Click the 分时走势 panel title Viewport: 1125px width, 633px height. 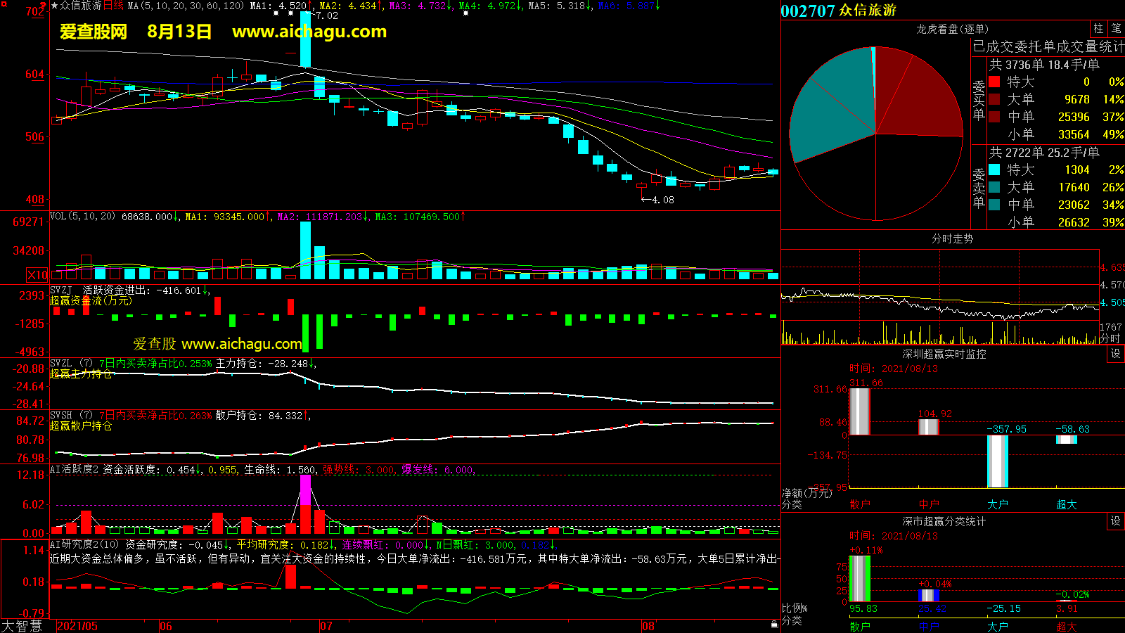coord(952,239)
